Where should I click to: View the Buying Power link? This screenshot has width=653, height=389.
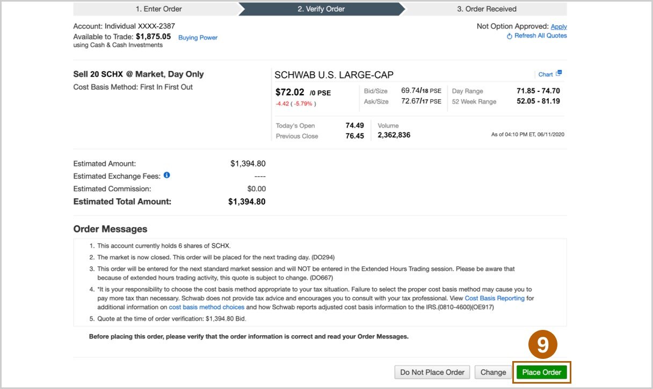(198, 38)
